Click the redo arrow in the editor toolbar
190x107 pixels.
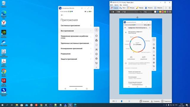[170, 8]
